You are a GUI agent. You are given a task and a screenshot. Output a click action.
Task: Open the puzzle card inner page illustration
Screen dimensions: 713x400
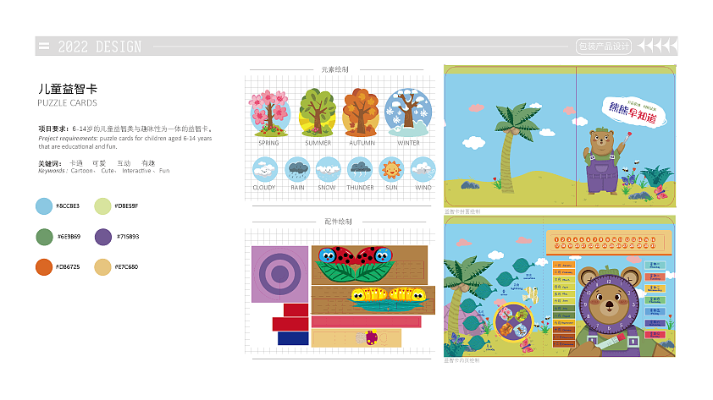tap(560, 287)
